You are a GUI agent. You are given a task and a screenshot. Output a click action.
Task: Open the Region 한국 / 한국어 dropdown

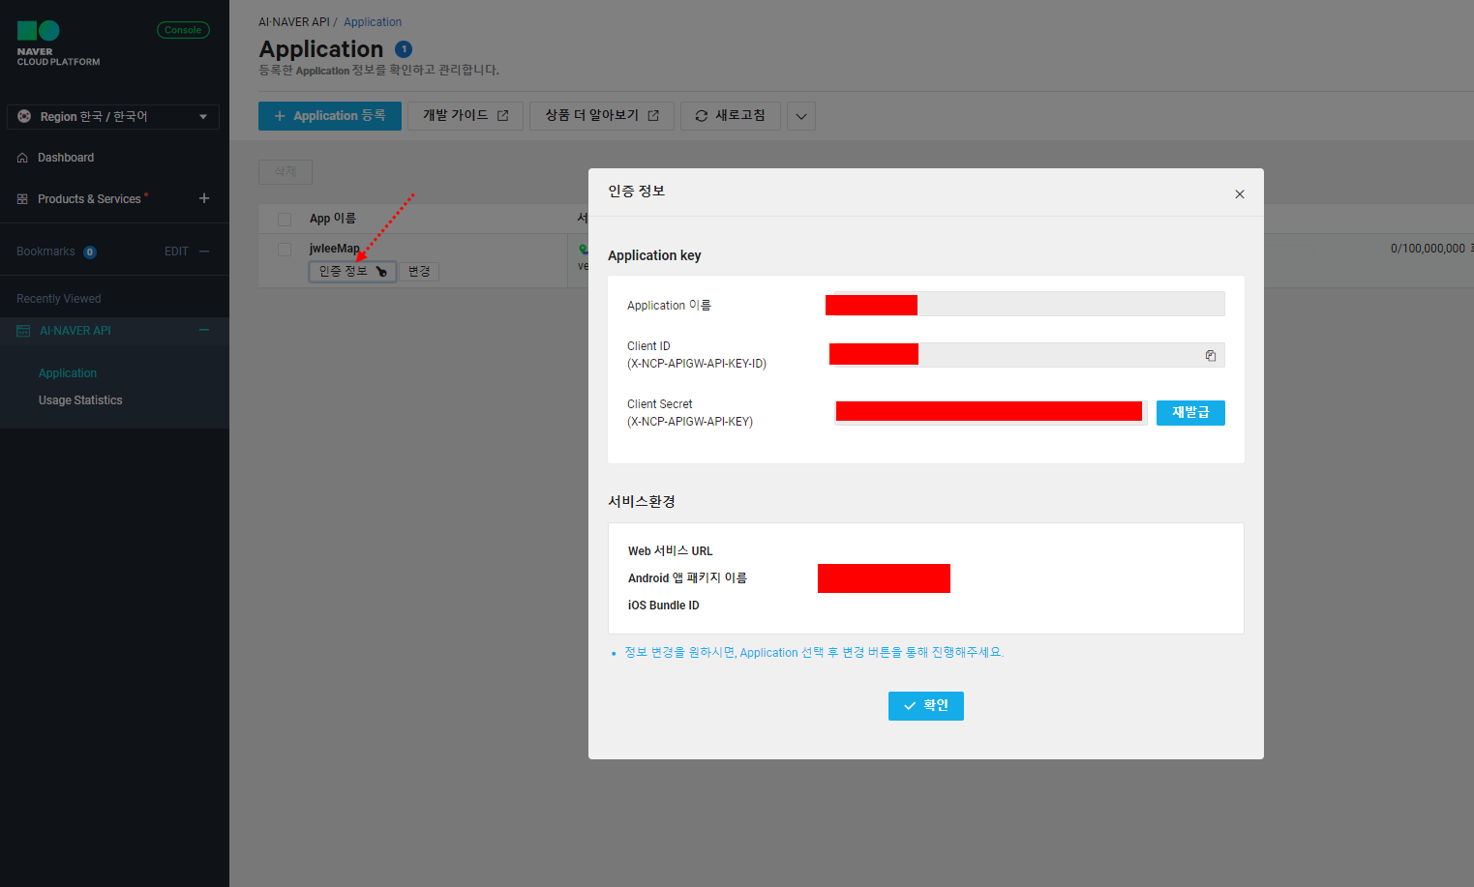pos(113,116)
